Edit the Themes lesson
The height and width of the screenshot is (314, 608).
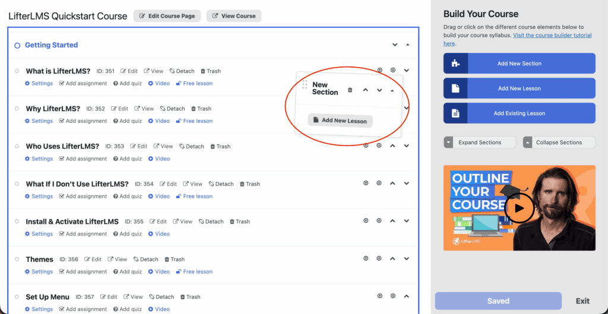(93, 259)
